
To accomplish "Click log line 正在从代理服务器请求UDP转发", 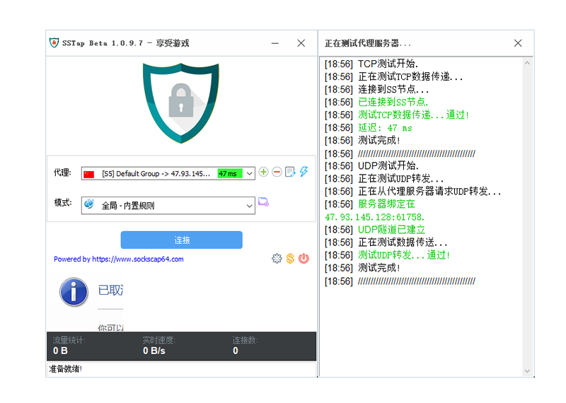I will point(429,191).
